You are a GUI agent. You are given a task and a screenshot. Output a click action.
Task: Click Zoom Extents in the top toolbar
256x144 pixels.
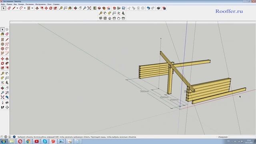click(x=89, y=8)
